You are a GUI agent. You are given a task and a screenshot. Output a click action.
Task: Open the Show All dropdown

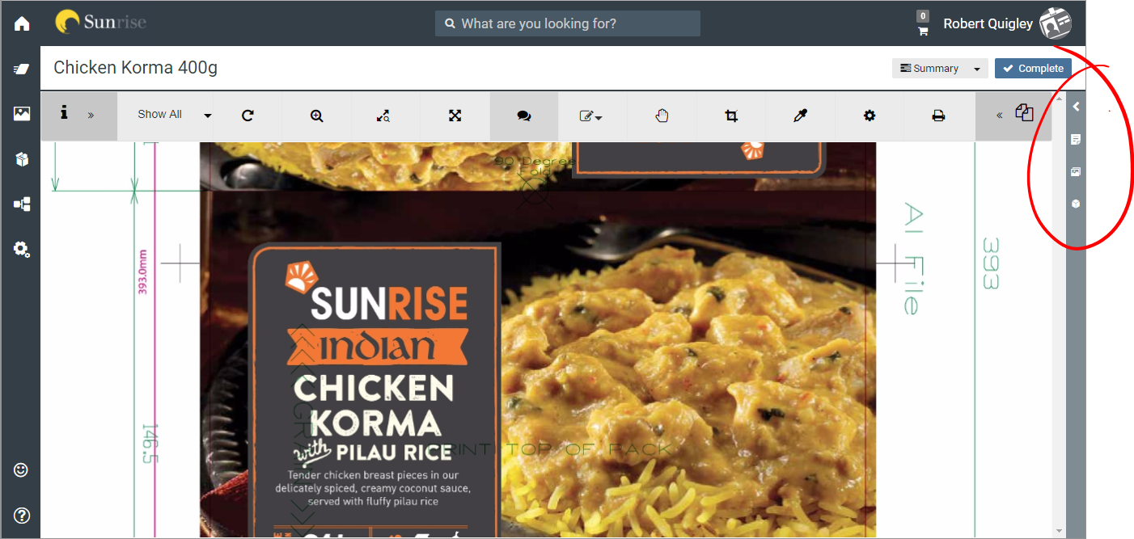[x=175, y=115]
